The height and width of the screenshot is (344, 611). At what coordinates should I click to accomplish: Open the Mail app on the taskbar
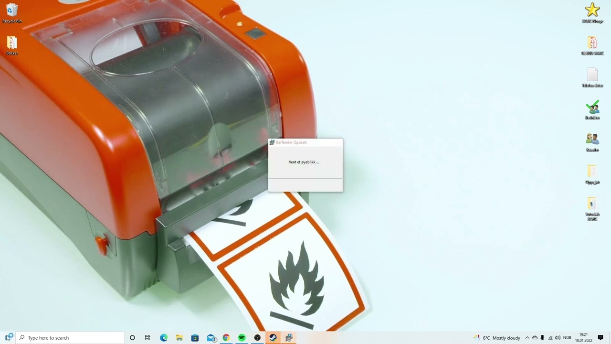pos(211,338)
